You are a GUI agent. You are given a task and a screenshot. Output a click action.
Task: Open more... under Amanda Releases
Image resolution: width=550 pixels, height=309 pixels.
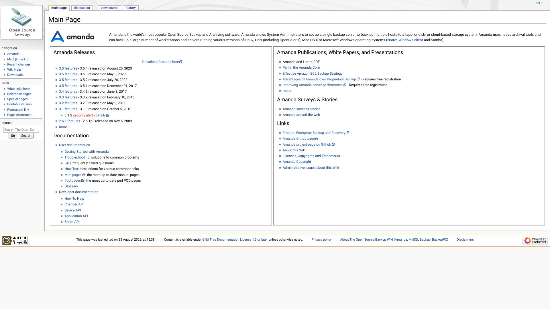tap(64, 127)
